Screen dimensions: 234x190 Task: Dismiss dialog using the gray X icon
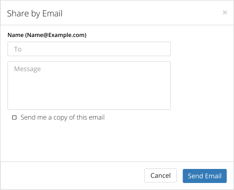click(x=225, y=12)
